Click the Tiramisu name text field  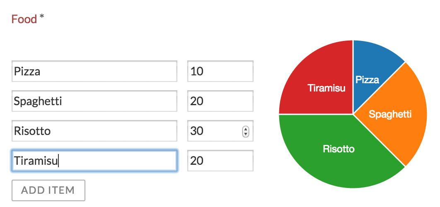(x=94, y=160)
